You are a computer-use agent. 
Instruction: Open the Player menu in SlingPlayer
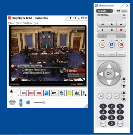[x=11, y=23]
